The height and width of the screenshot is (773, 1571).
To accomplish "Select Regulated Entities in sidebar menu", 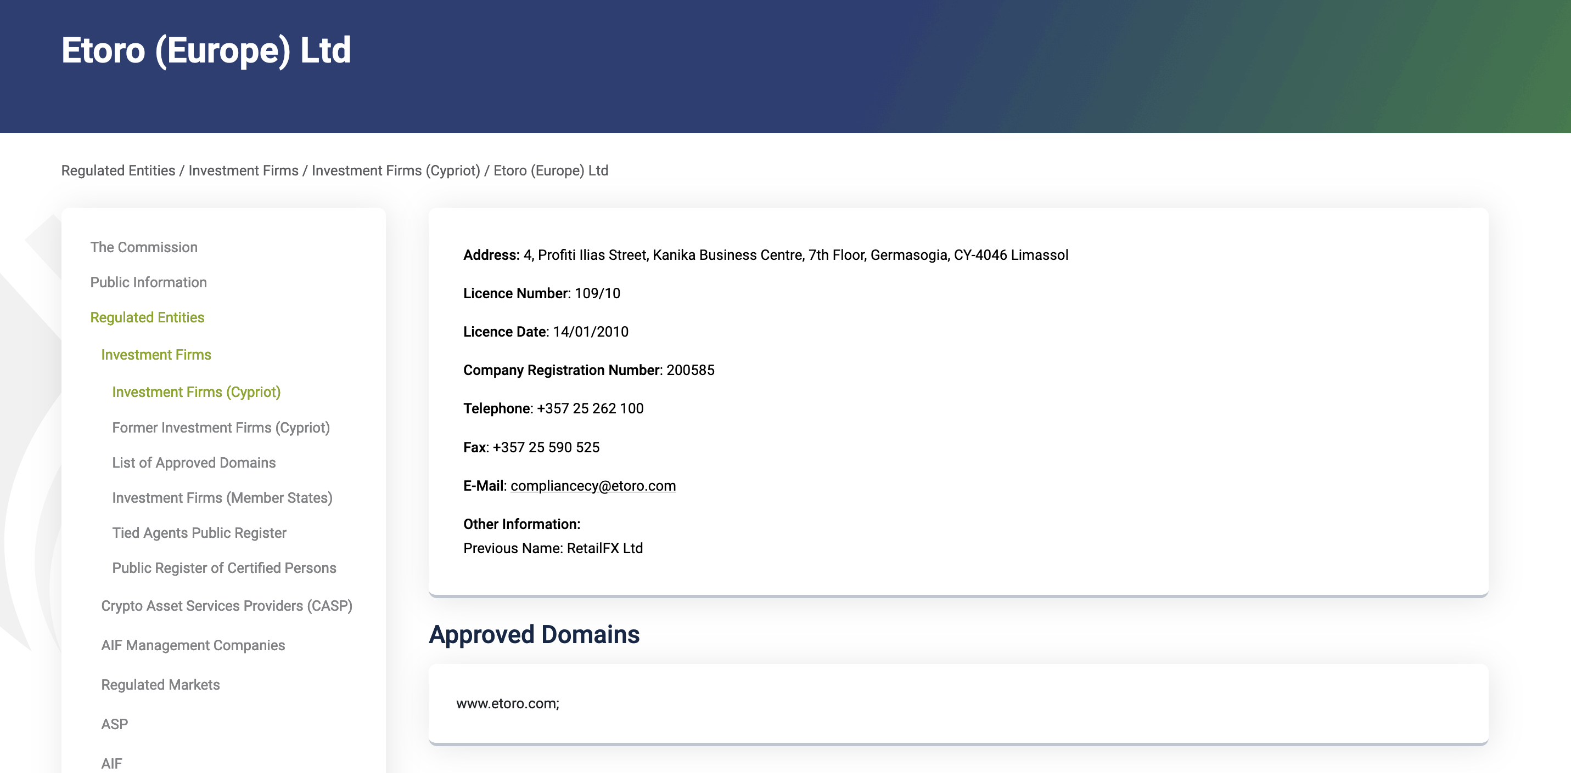I will tap(147, 317).
